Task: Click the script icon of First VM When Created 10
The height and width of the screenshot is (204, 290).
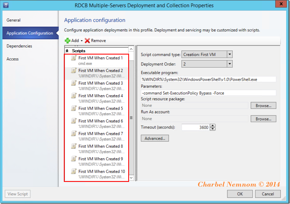Action: pyautogui.click(x=74, y=171)
